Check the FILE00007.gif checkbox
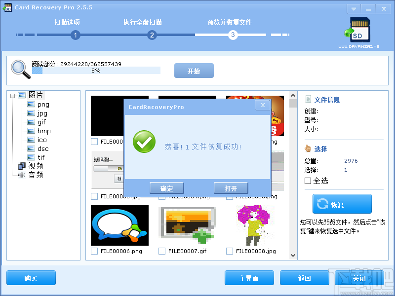The width and height of the screenshot is (395, 296). 162,251
